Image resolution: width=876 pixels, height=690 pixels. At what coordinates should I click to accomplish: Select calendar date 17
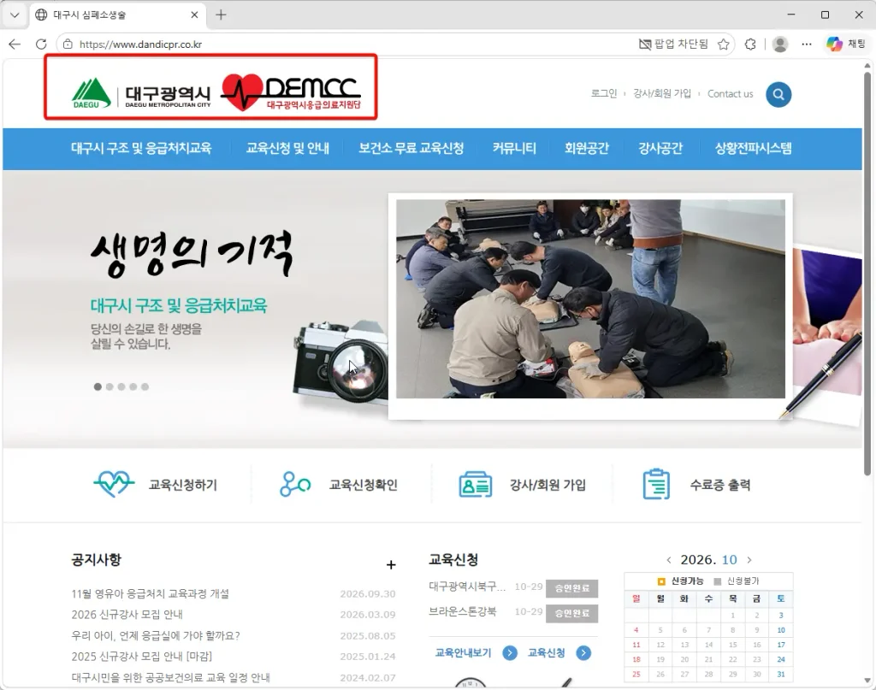coord(781,645)
